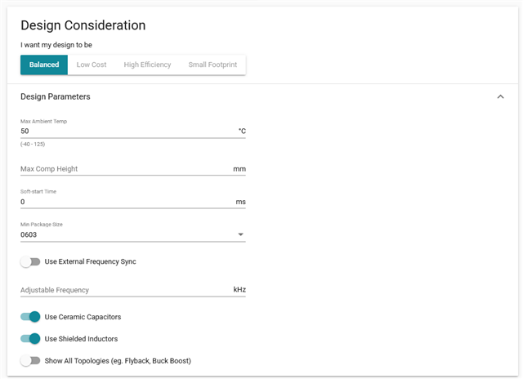Click the Min Package Size dropdown arrow
Image resolution: width=523 pixels, height=379 pixels.
tap(240, 235)
